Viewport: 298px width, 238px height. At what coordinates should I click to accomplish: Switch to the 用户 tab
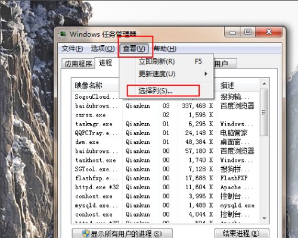(225, 64)
